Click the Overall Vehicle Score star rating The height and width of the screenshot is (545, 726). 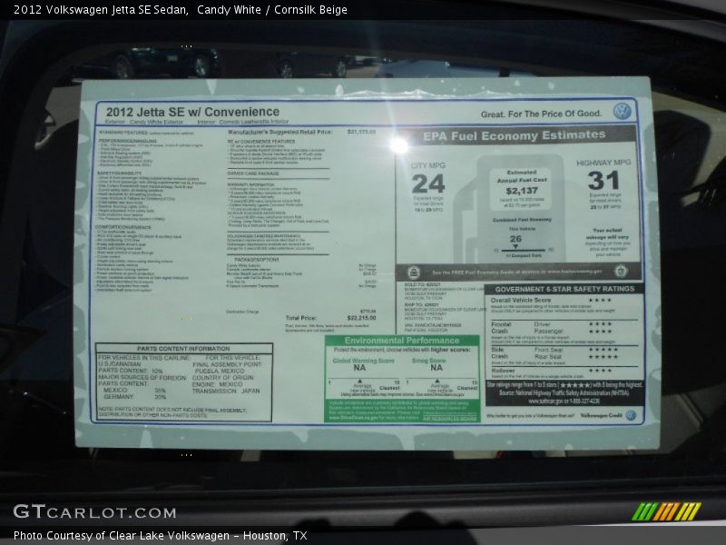(600, 301)
